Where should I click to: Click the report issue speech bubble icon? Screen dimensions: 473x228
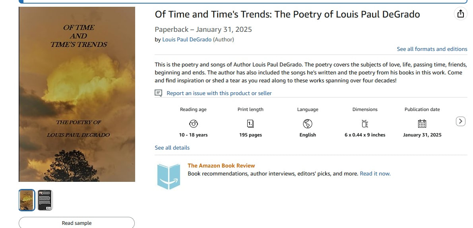158,93
